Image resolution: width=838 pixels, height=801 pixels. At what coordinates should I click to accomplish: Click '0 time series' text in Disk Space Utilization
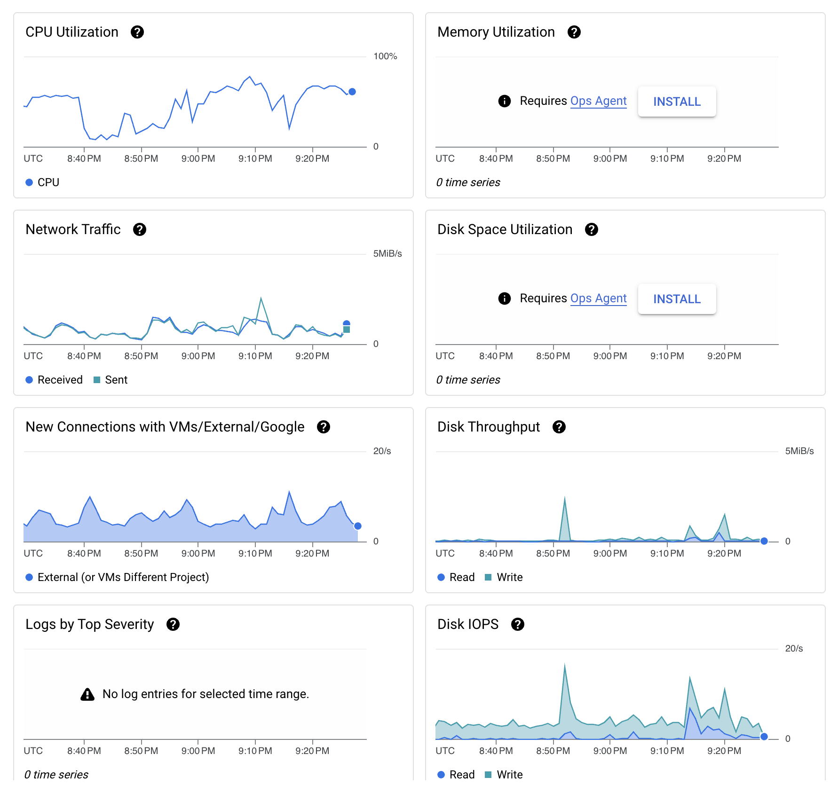click(468, 380)
